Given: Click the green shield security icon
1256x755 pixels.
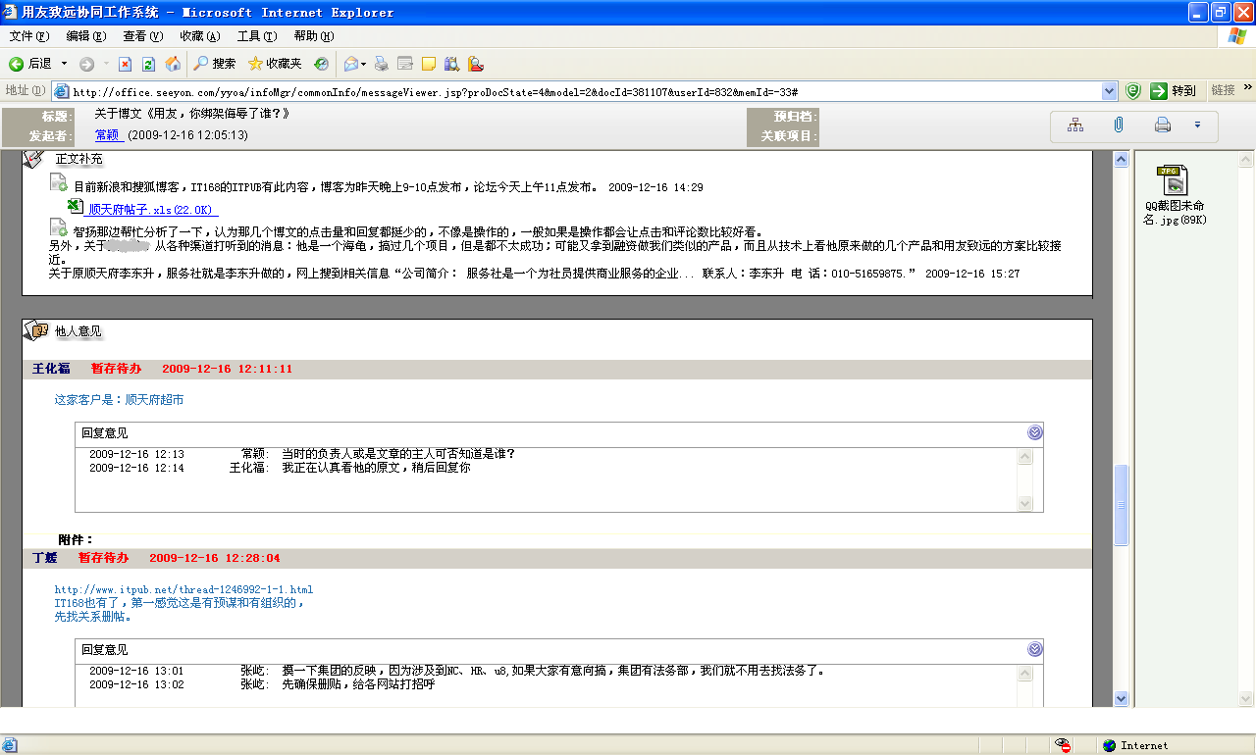Looking at the screenshot, I should 1133,91.
